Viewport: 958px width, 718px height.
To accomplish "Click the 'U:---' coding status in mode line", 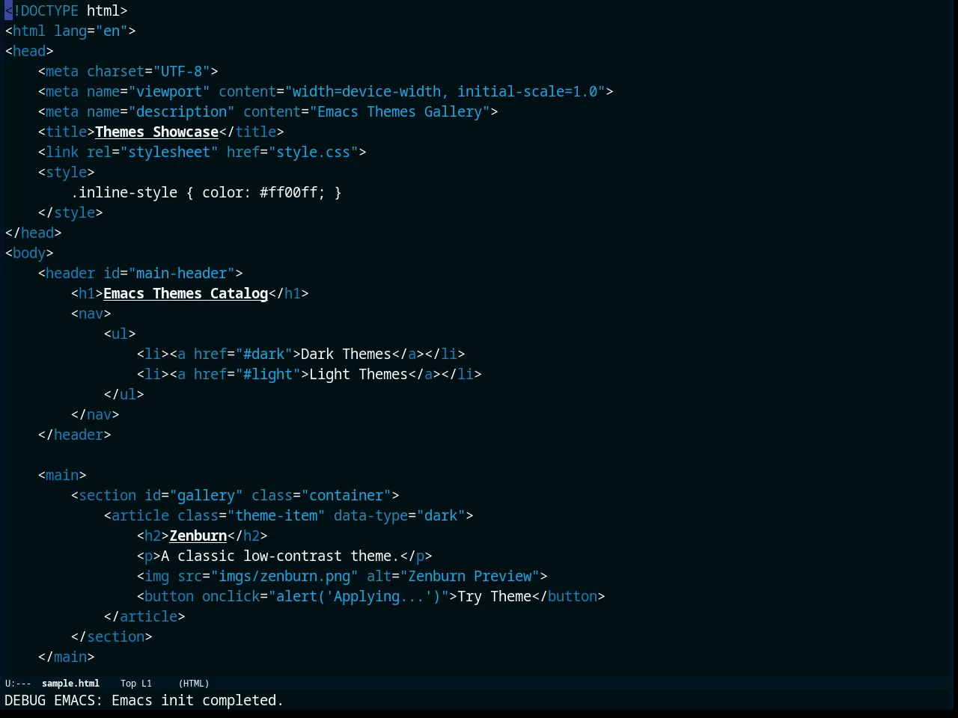I will point(18,684).
